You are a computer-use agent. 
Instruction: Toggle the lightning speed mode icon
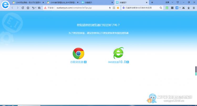(110, 8)
